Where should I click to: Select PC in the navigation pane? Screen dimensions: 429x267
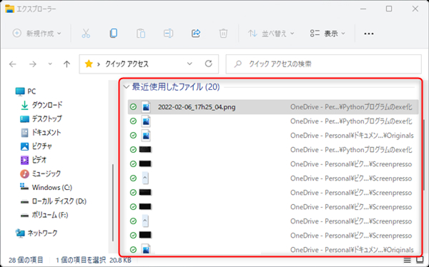point(26,91)
